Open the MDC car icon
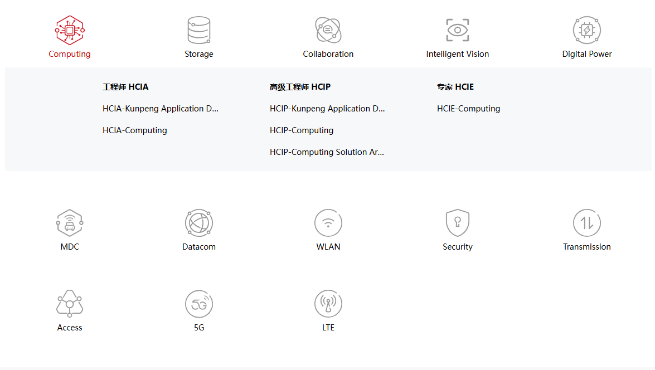The height and width of the screenshot is (370, 655). pos(70,223)
